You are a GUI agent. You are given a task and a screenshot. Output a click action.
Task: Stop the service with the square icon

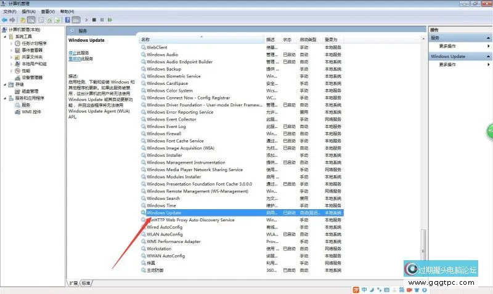[94, 20]
